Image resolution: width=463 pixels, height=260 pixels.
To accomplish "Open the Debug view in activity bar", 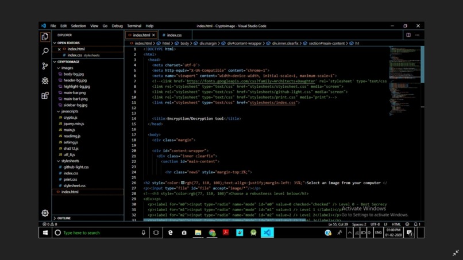I will pyautogui.click(x=45, y=80).
